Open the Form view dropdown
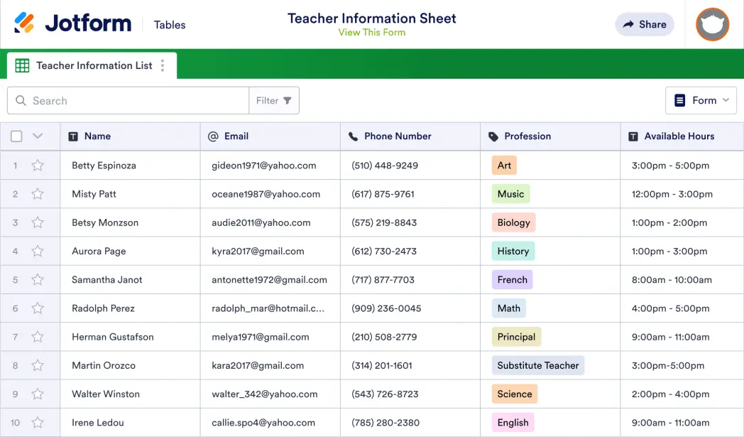The image size is (744, 437). (701, 100)
